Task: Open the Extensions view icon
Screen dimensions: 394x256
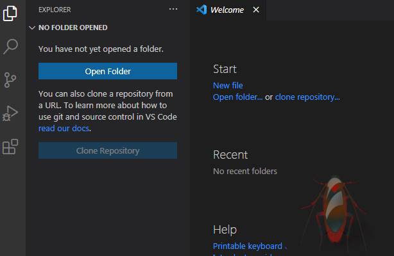Action: [x=10, y=147]
